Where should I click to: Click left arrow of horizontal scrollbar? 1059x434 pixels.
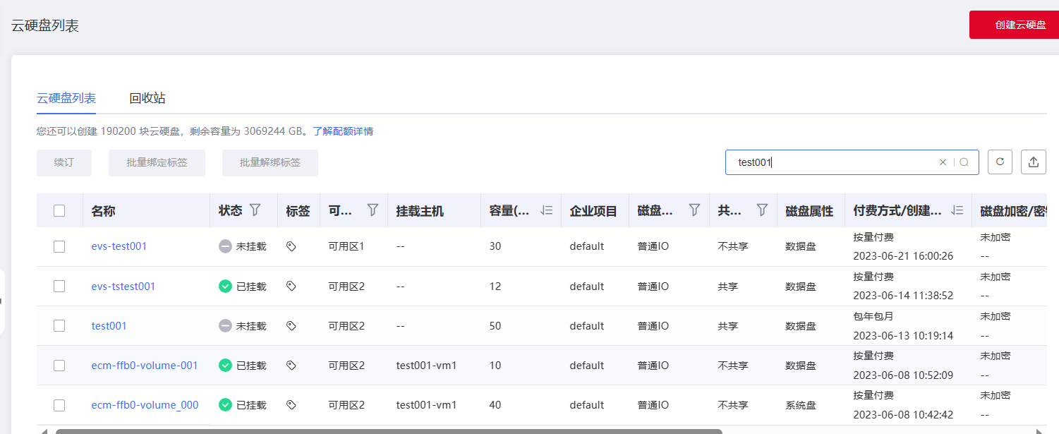tap(44, 431)
